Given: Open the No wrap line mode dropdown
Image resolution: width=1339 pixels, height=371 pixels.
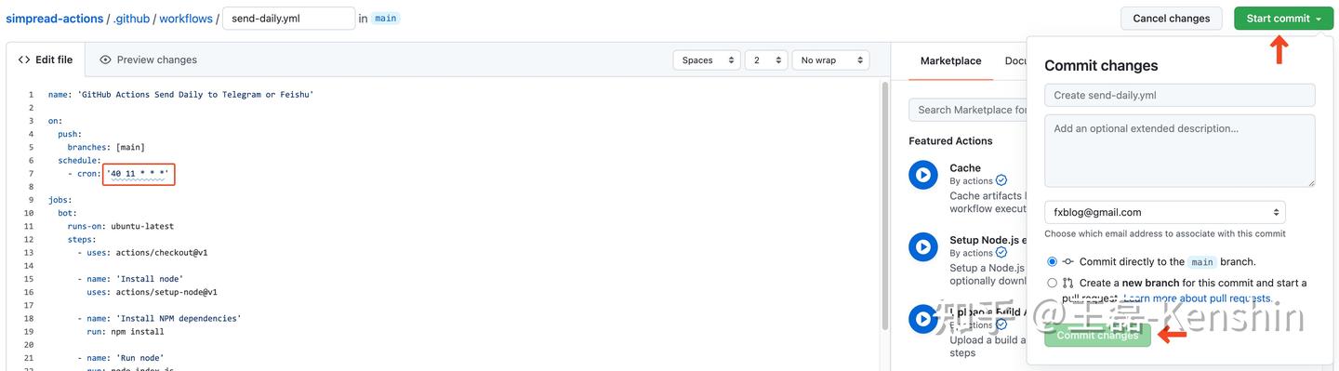Looking at the screenshot, I should coord(830,60).
